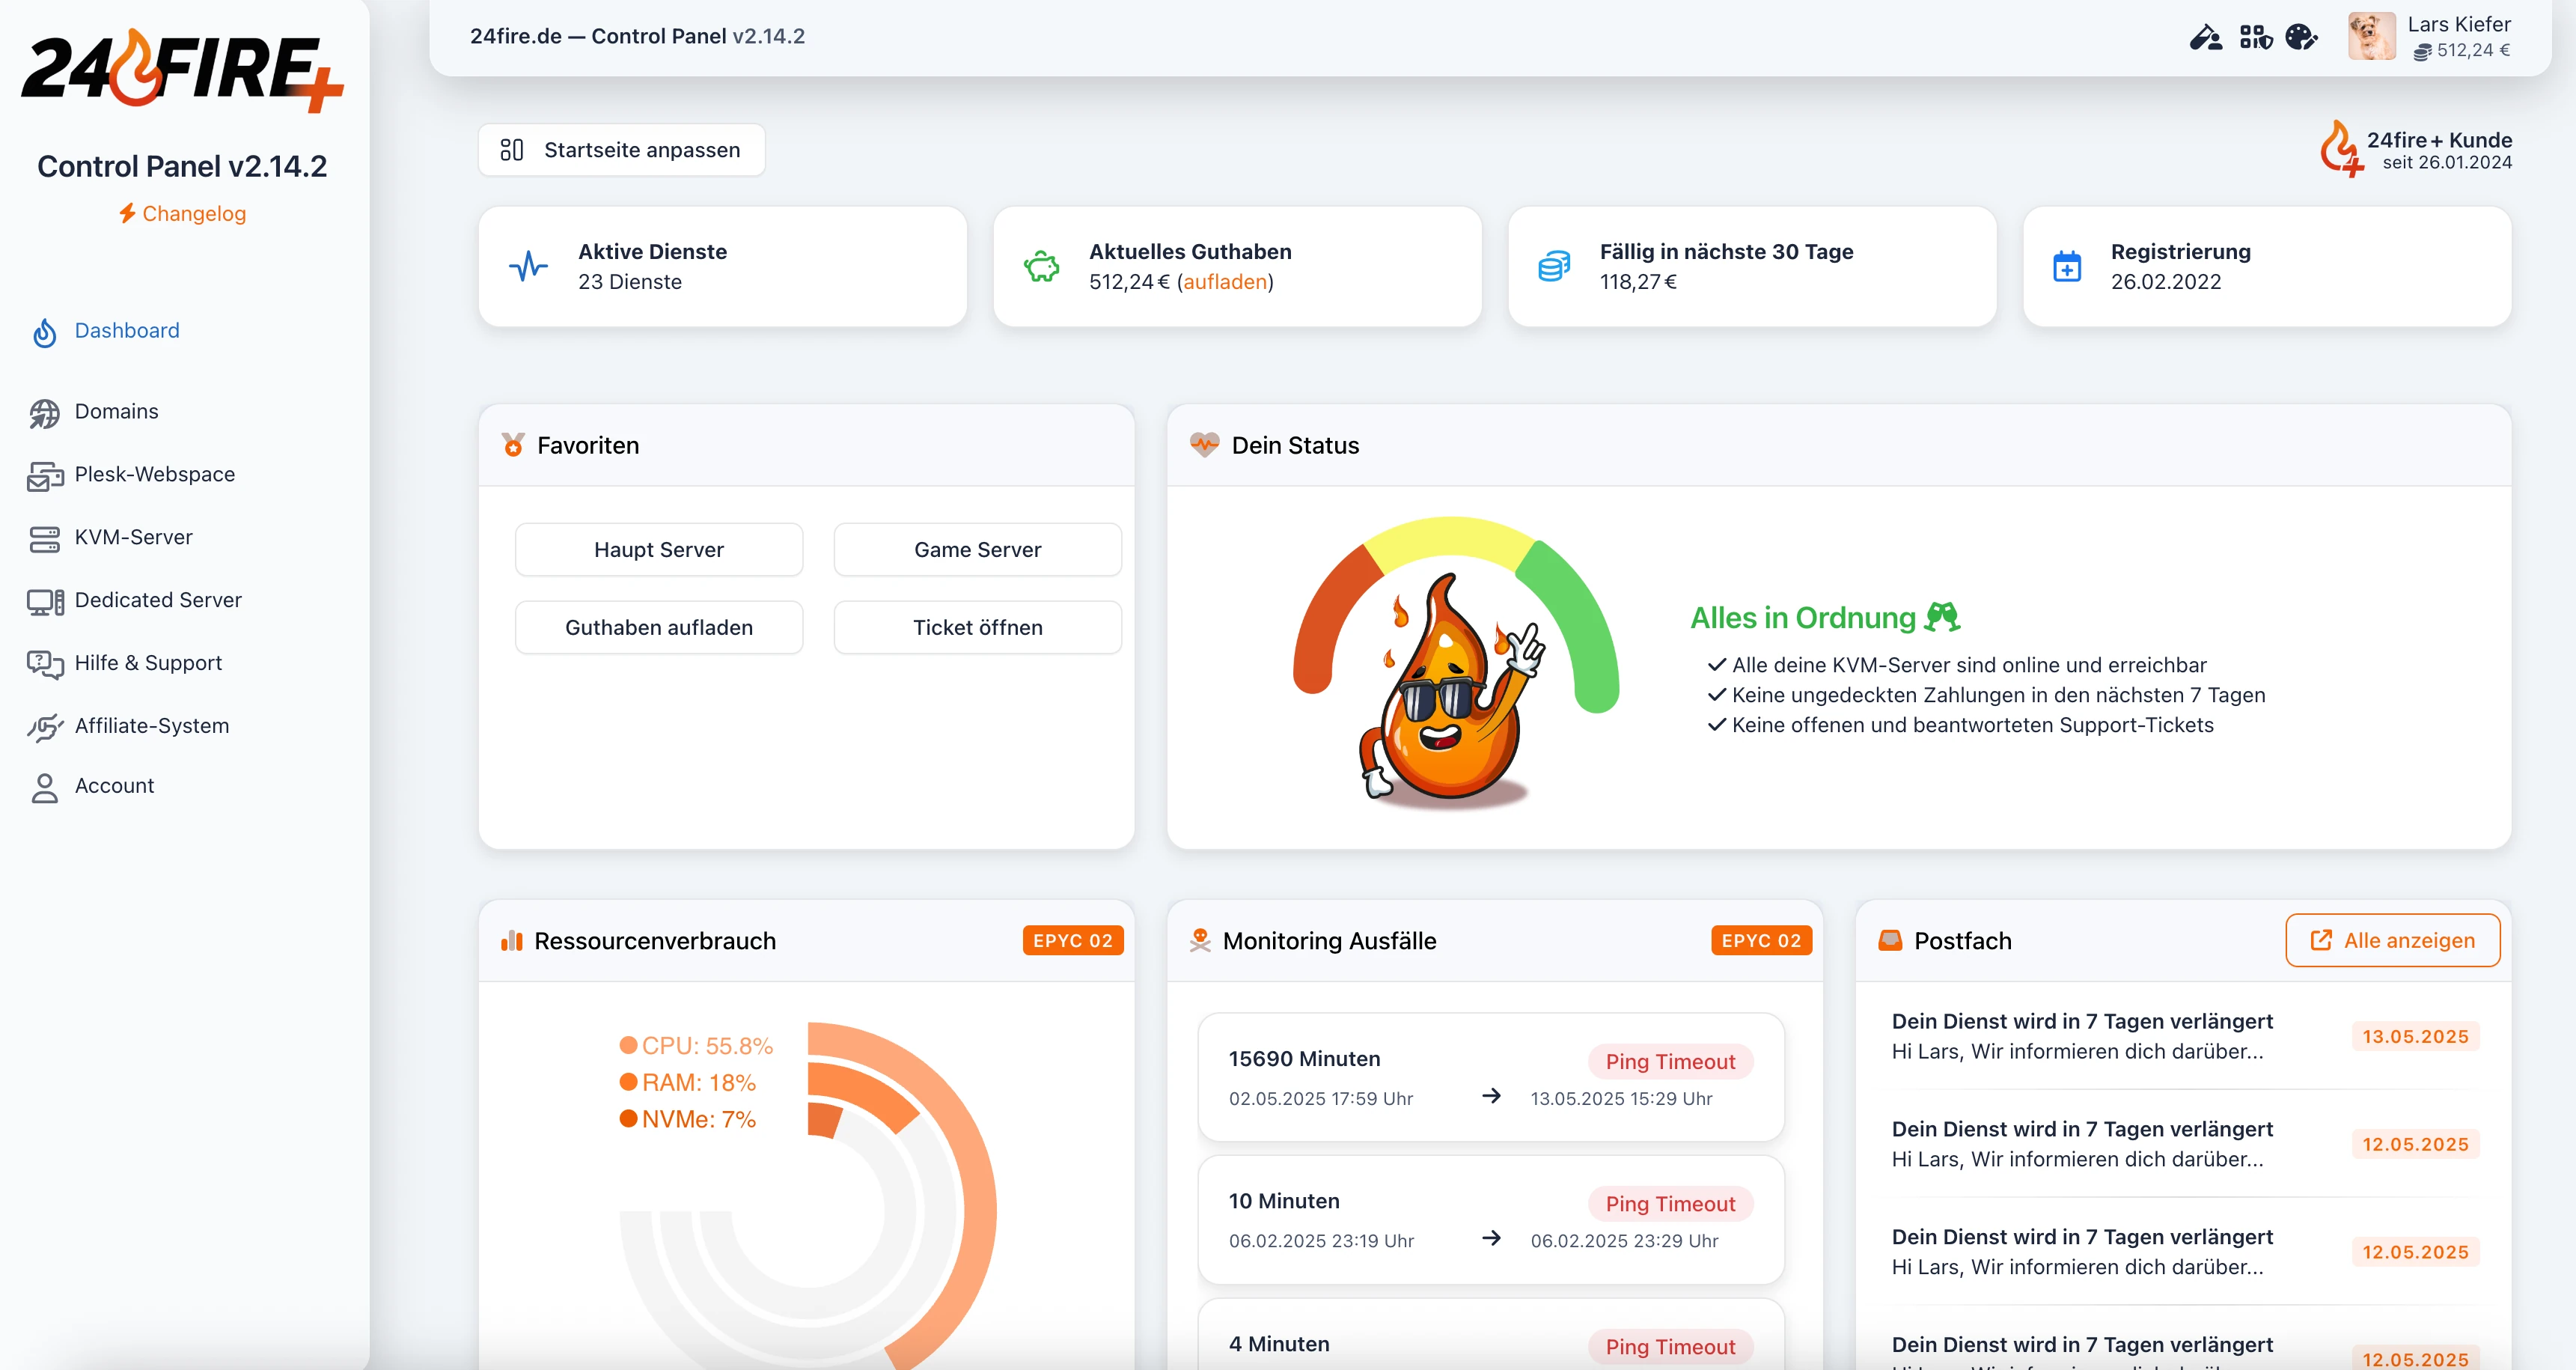Image resolution: width=2576 pixels, height=1370 pixels.
Task: Open Dedicated Server menu item
Action: [x=158, y=601]
